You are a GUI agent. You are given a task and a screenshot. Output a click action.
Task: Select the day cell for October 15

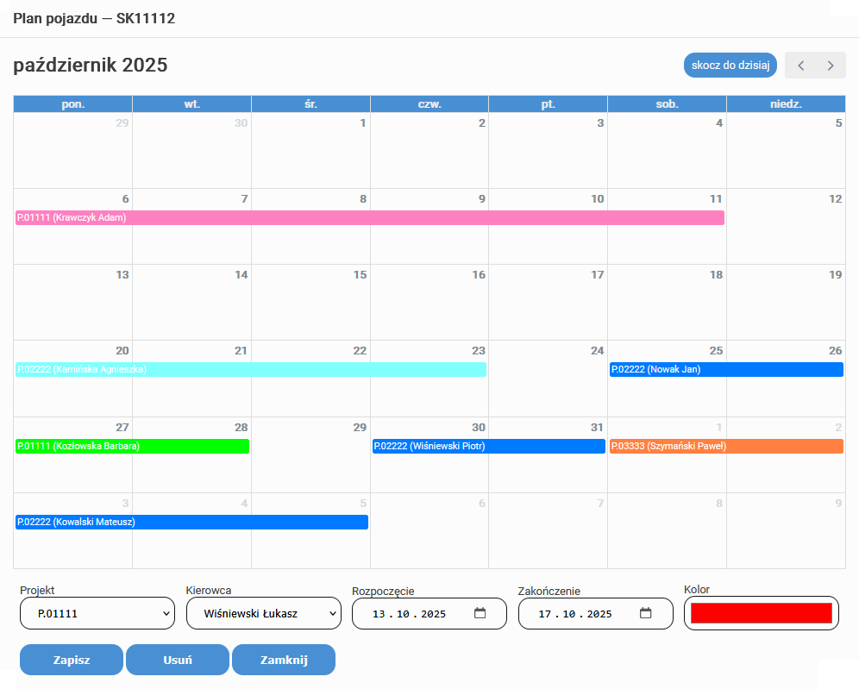(310, 306)
